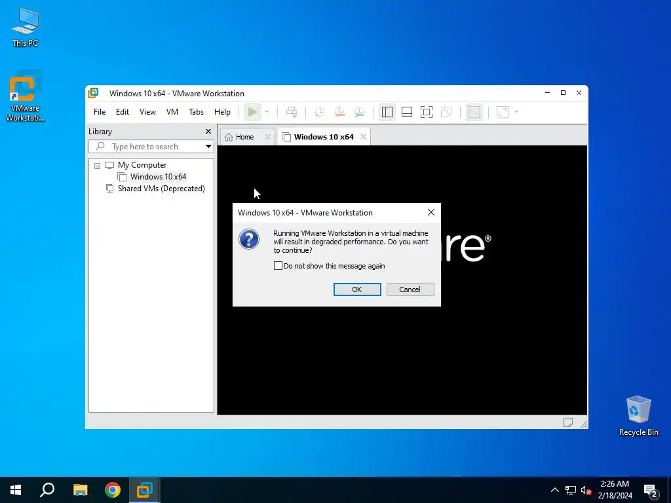Click OK in the dialog
671x503 pixels.
click(357, 289)
